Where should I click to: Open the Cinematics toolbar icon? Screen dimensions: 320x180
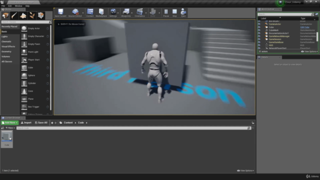139,13
